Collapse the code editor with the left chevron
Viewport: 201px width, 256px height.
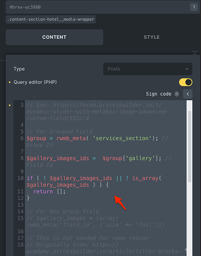[x=188, y=94]
